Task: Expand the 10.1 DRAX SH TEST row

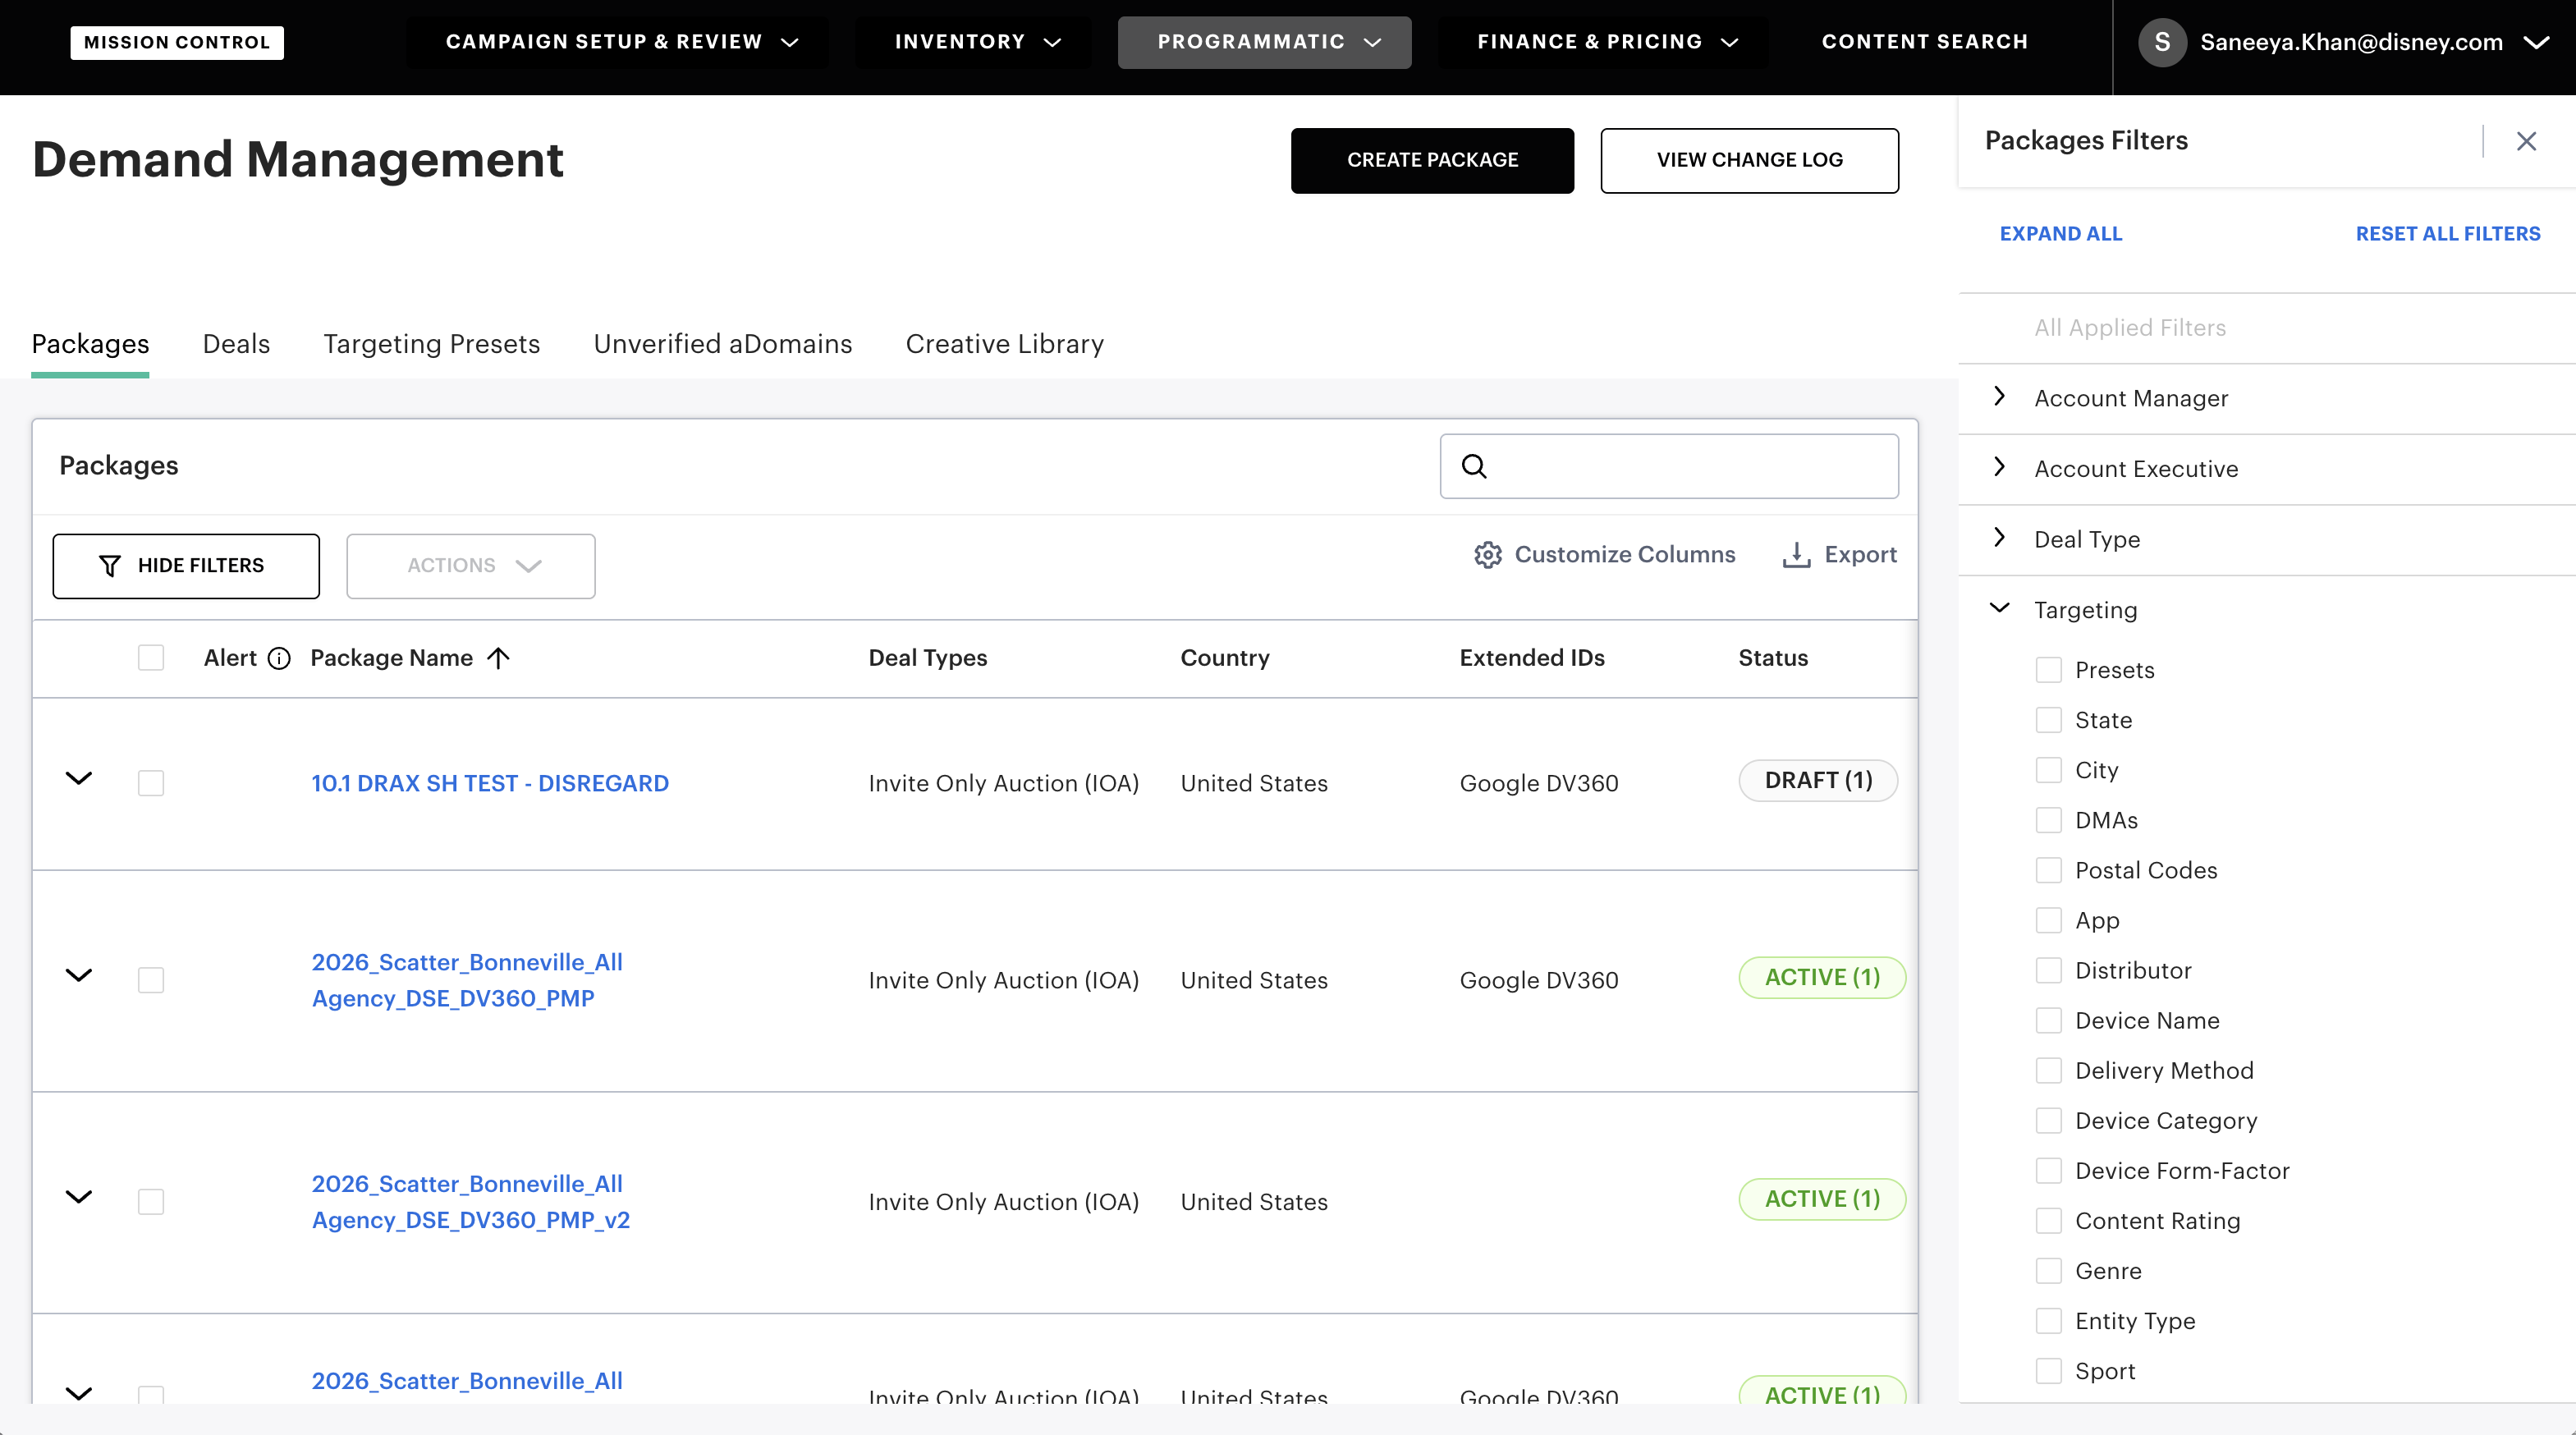Action: pyautogui.click(x=79, y=778)
